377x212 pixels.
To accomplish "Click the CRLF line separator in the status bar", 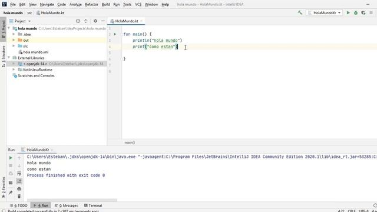I will click(x=352, y=211).
